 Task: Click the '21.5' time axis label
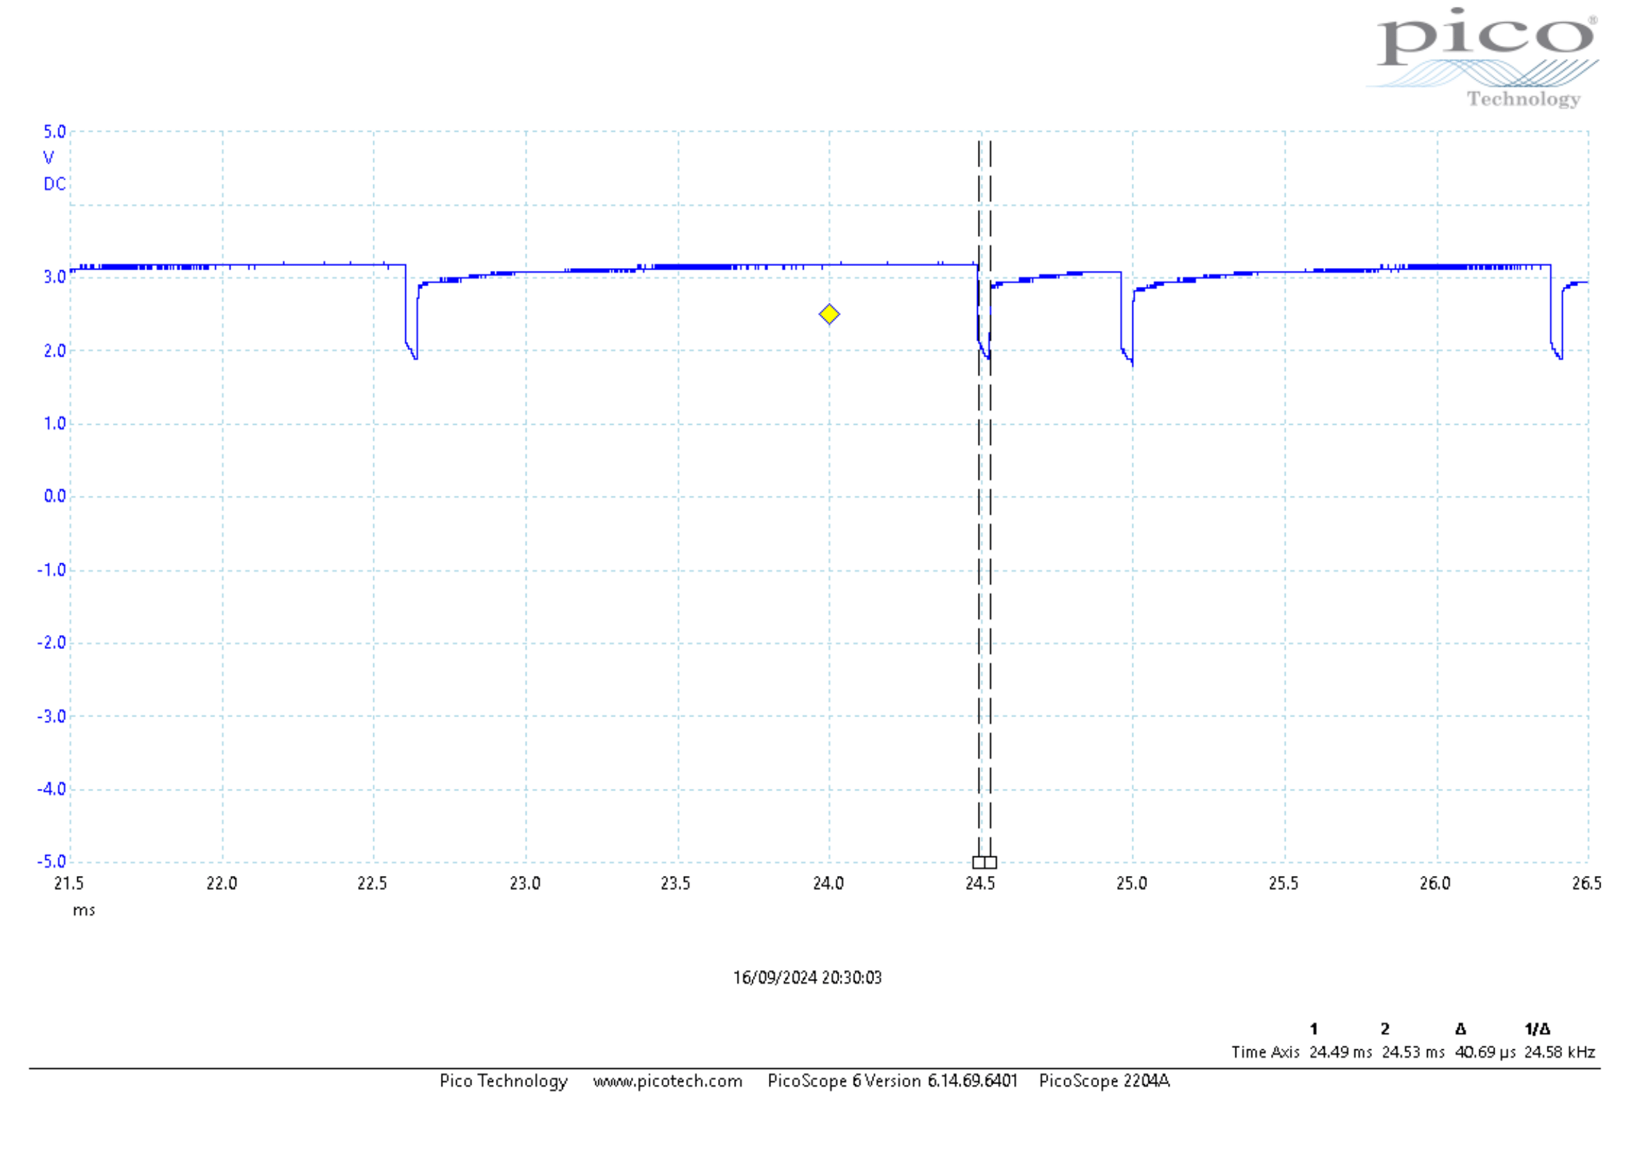tap(69, 884)
